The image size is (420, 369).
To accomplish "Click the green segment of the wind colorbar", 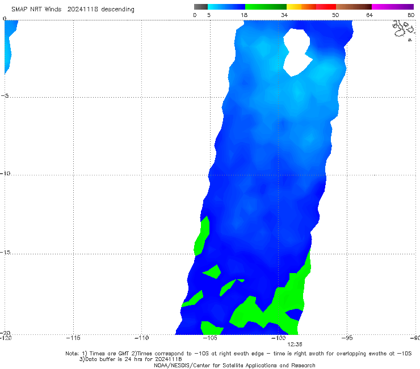I will pos(266,7).
